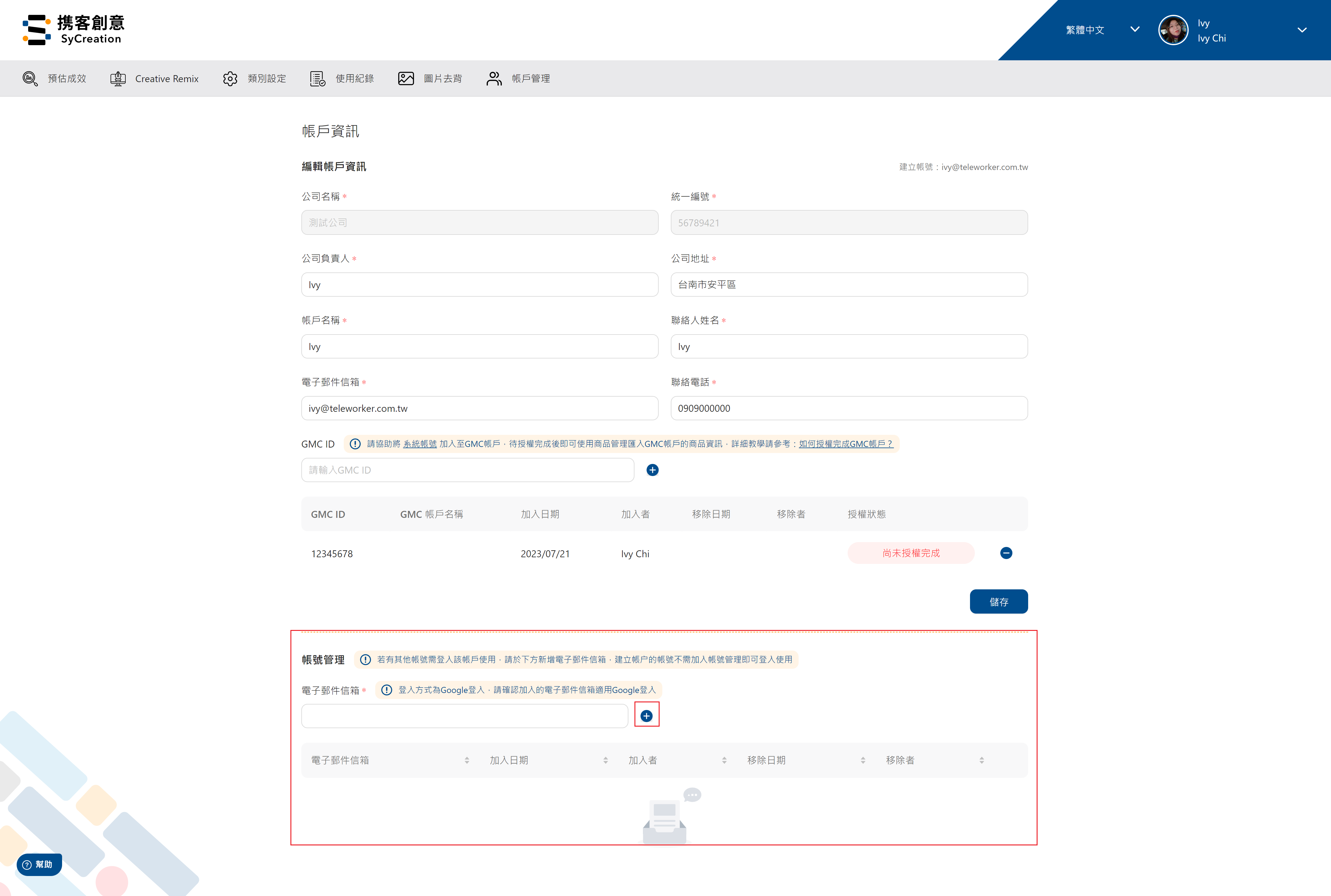Screen dimensions: 1331x896
Task: Open the 系統帳號 link
Action: [420, 444]
